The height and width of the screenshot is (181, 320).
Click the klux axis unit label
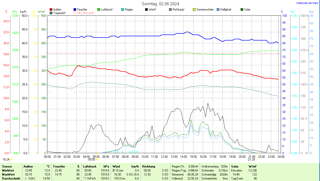[311, 12]
